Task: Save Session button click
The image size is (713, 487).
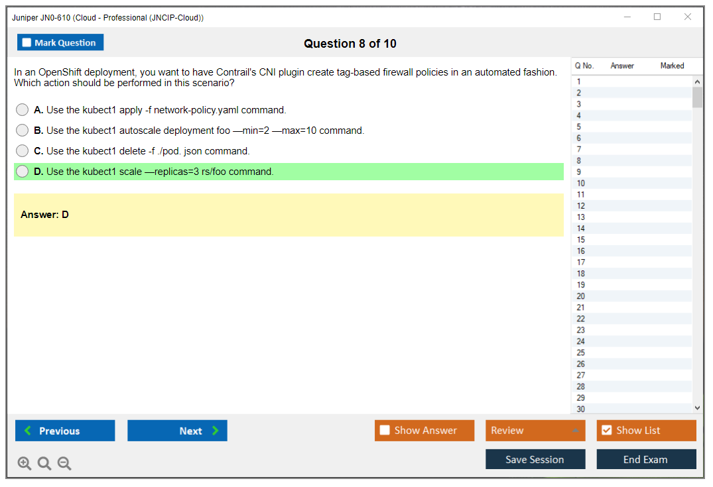Action: coord(535,460)
